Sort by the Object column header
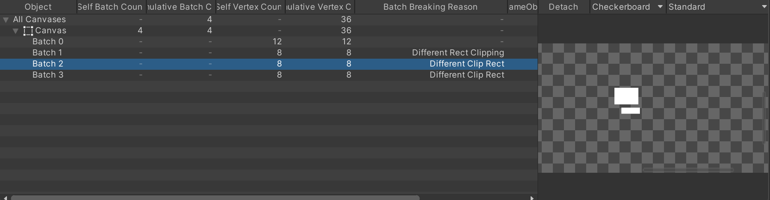 [x=38, y=7]
